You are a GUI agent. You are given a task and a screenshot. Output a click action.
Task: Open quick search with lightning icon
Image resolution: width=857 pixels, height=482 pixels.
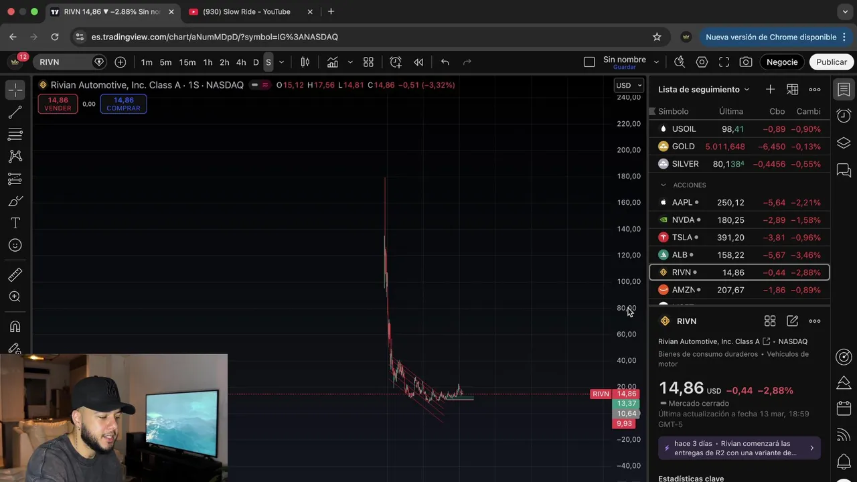[x=680, y=62]
